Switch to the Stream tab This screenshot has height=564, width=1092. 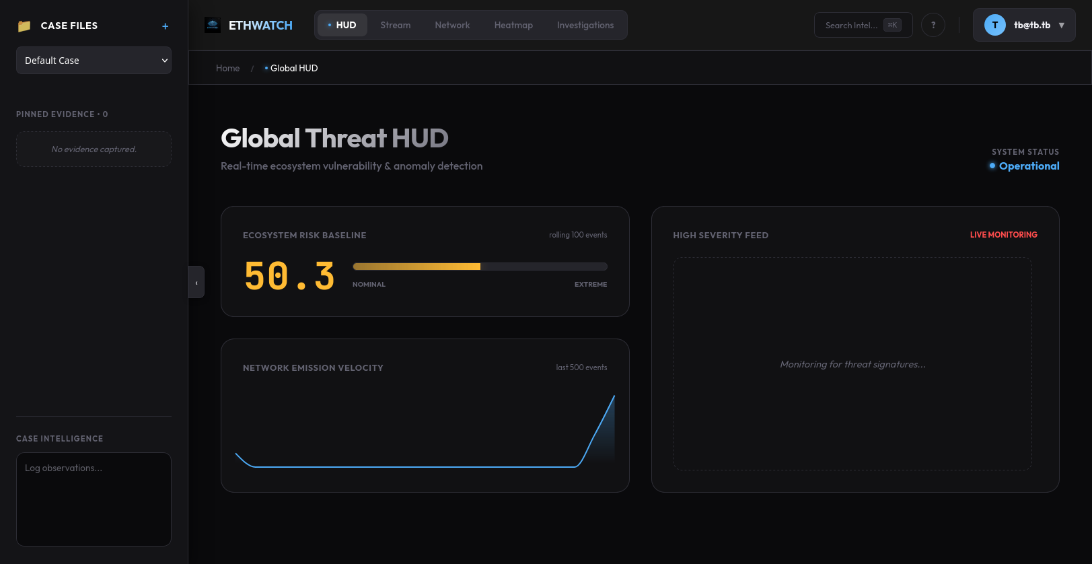pos(396,25)
